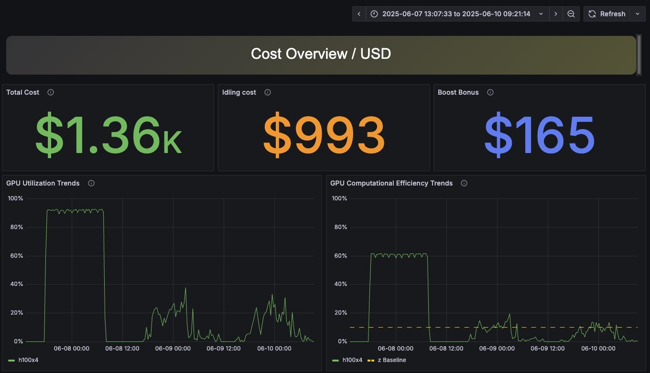The height and width of the screenshot is (373, 650).
Task: Click the vertical scrollbar beside Cost Overview
Action: (639, 54)
